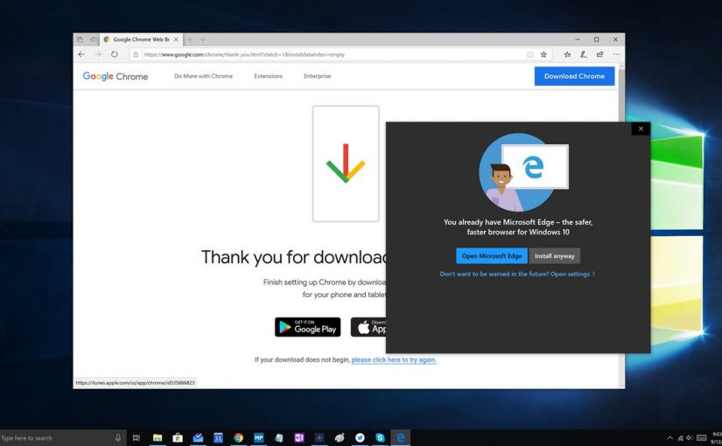
Task: Open Skype from taskbar
Action: 381,438
